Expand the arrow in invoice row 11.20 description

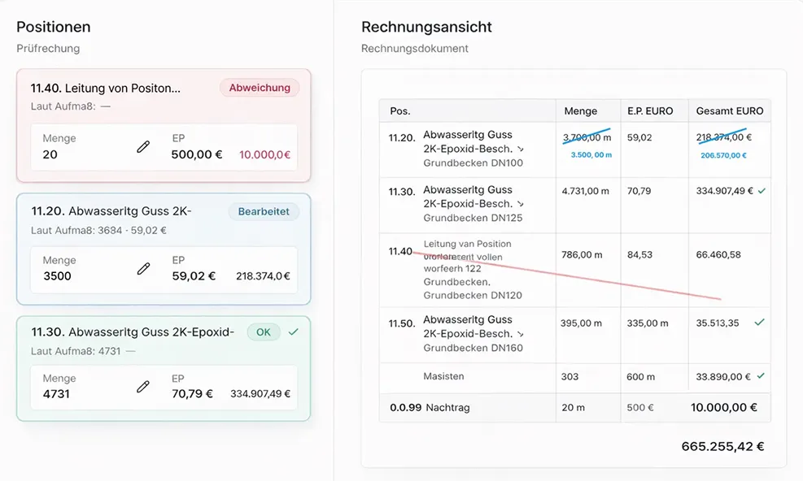[521, 149]
